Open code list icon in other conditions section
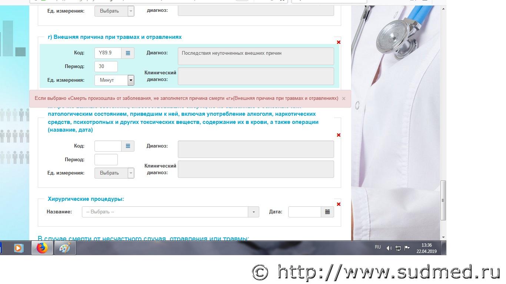This screenshot has width=506, height=284. (x=128, y=146)
